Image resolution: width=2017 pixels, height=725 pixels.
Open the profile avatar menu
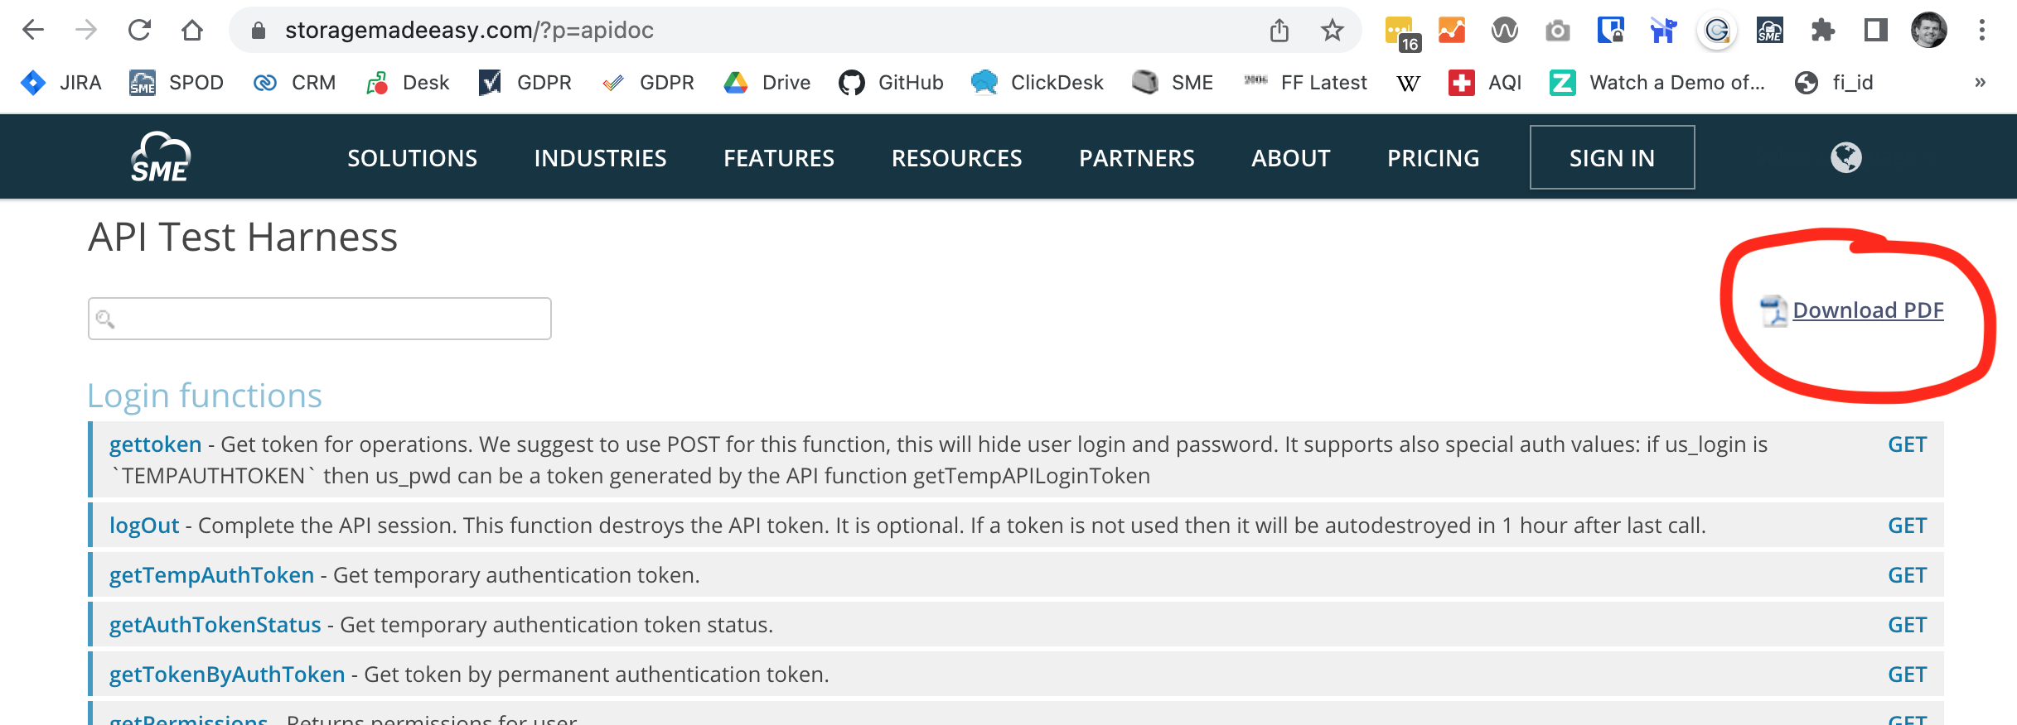click(x=1929, y=31)
